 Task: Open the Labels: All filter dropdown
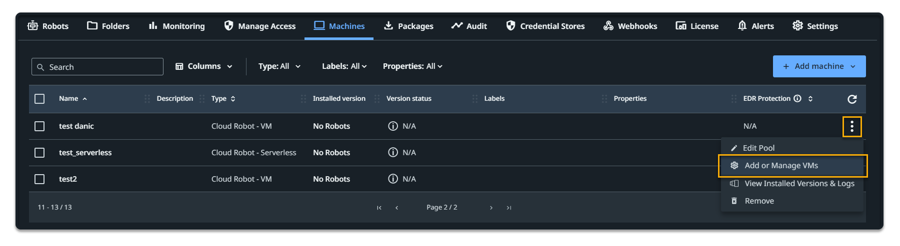coord(344,66)
